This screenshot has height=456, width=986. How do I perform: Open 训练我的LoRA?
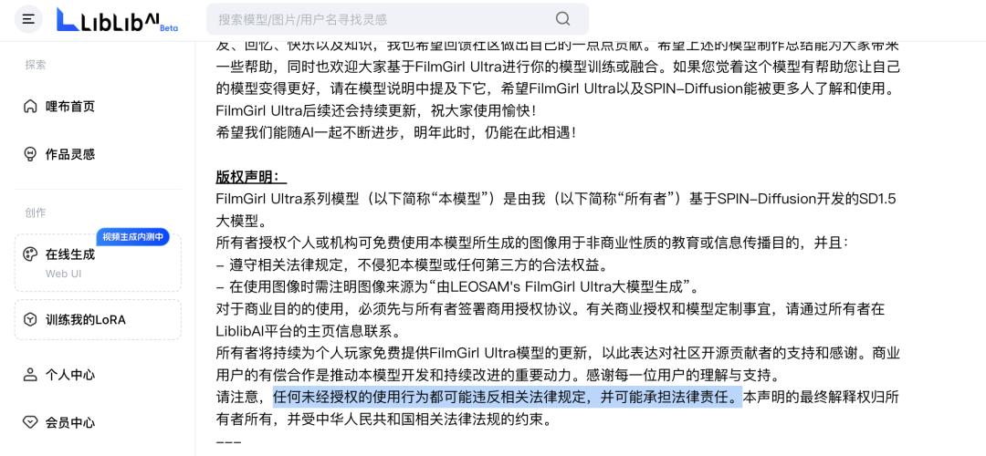(98, 320)
